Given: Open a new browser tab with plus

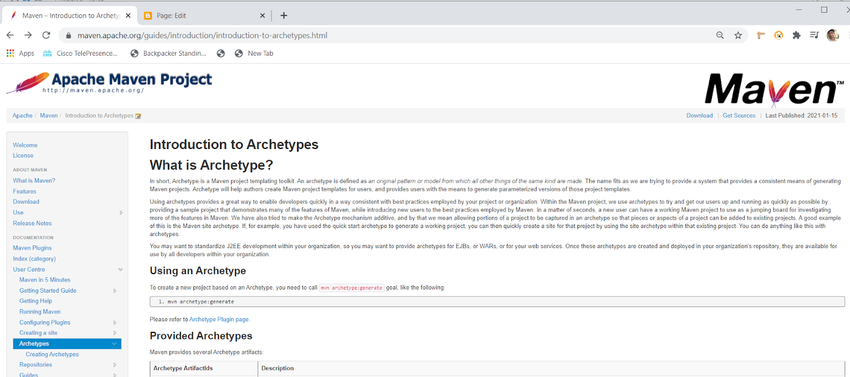Looking at the screenshot, I should (x=284, y=15).
